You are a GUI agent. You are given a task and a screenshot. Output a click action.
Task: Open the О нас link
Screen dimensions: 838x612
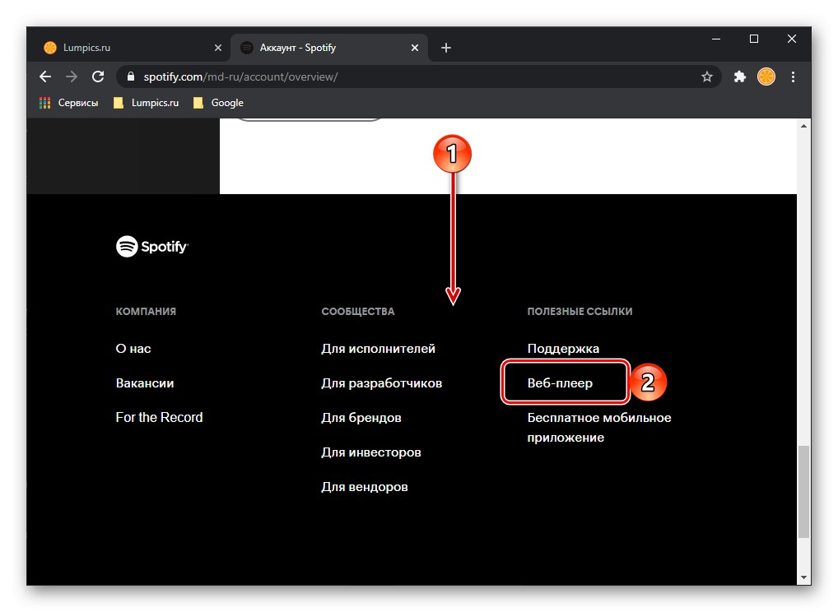pyautogui.click(x=133, y=349)
